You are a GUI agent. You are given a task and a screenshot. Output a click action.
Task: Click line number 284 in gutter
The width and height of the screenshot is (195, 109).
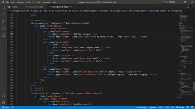click(x=11, y=34)
